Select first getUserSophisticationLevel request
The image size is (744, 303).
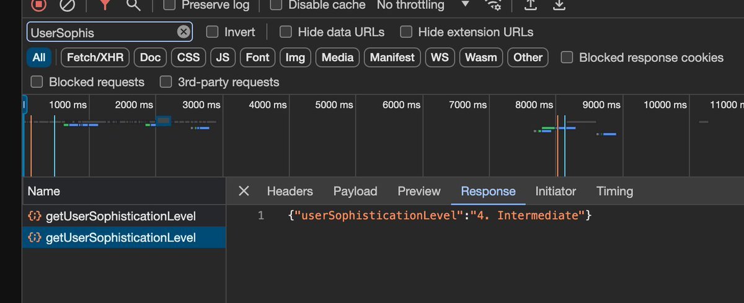pyautogui.click(x=120, y=216)
